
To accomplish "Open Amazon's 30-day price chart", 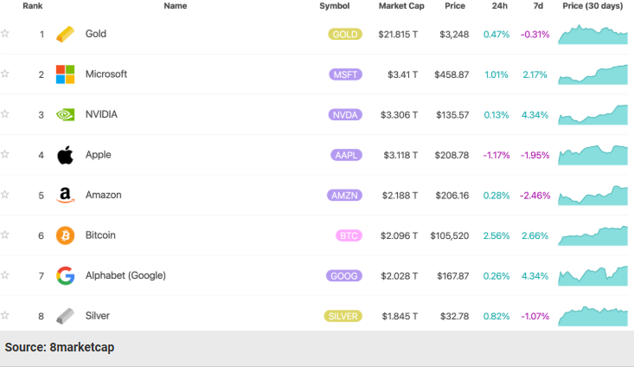I will tap(592, 195).
